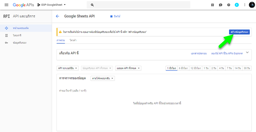Screen dimensions: 256x132
Task: Go back with the left arrow
Action: [58, 16]
